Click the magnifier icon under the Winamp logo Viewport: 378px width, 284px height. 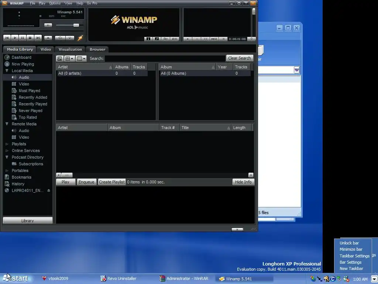[157, 39]
